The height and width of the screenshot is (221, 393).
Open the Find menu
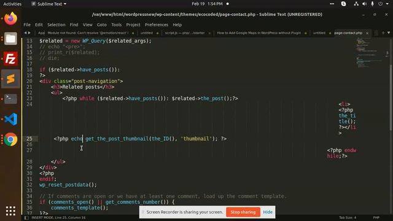(74, 25)
